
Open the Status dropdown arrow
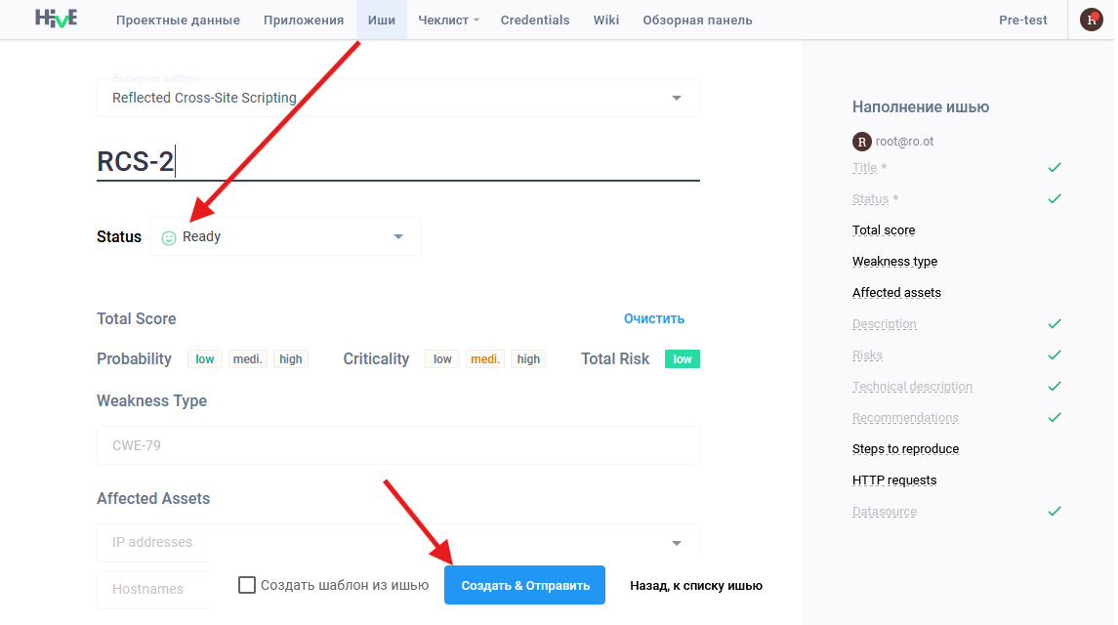click(x=398, y=237)
